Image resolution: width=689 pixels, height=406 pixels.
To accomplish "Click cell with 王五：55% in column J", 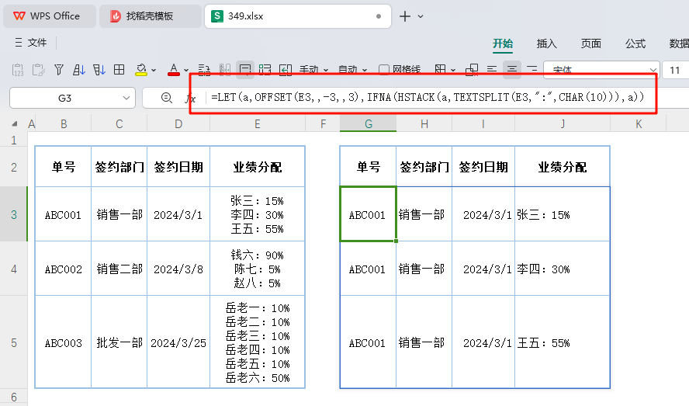I will (x=563, y=342).
